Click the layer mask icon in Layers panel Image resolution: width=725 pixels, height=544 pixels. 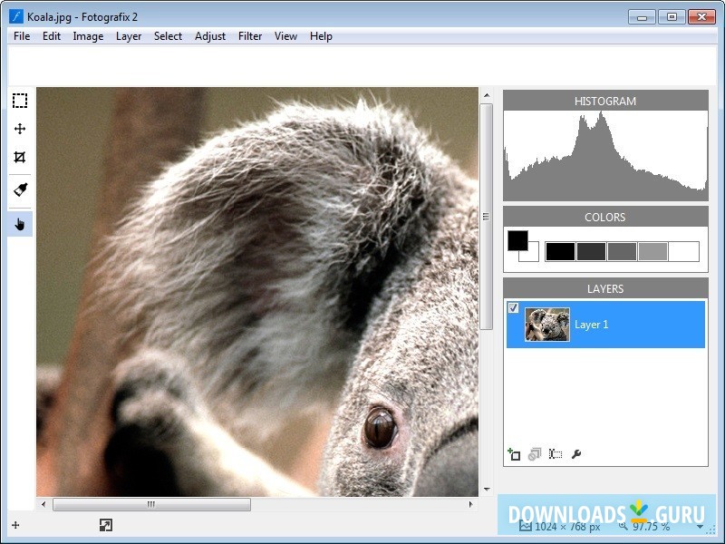click(x=556, y=453)
